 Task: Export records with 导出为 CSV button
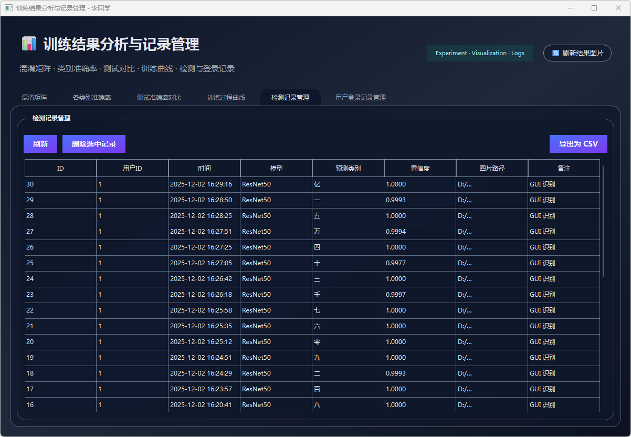pyautogui.click(x=578, y=144)
